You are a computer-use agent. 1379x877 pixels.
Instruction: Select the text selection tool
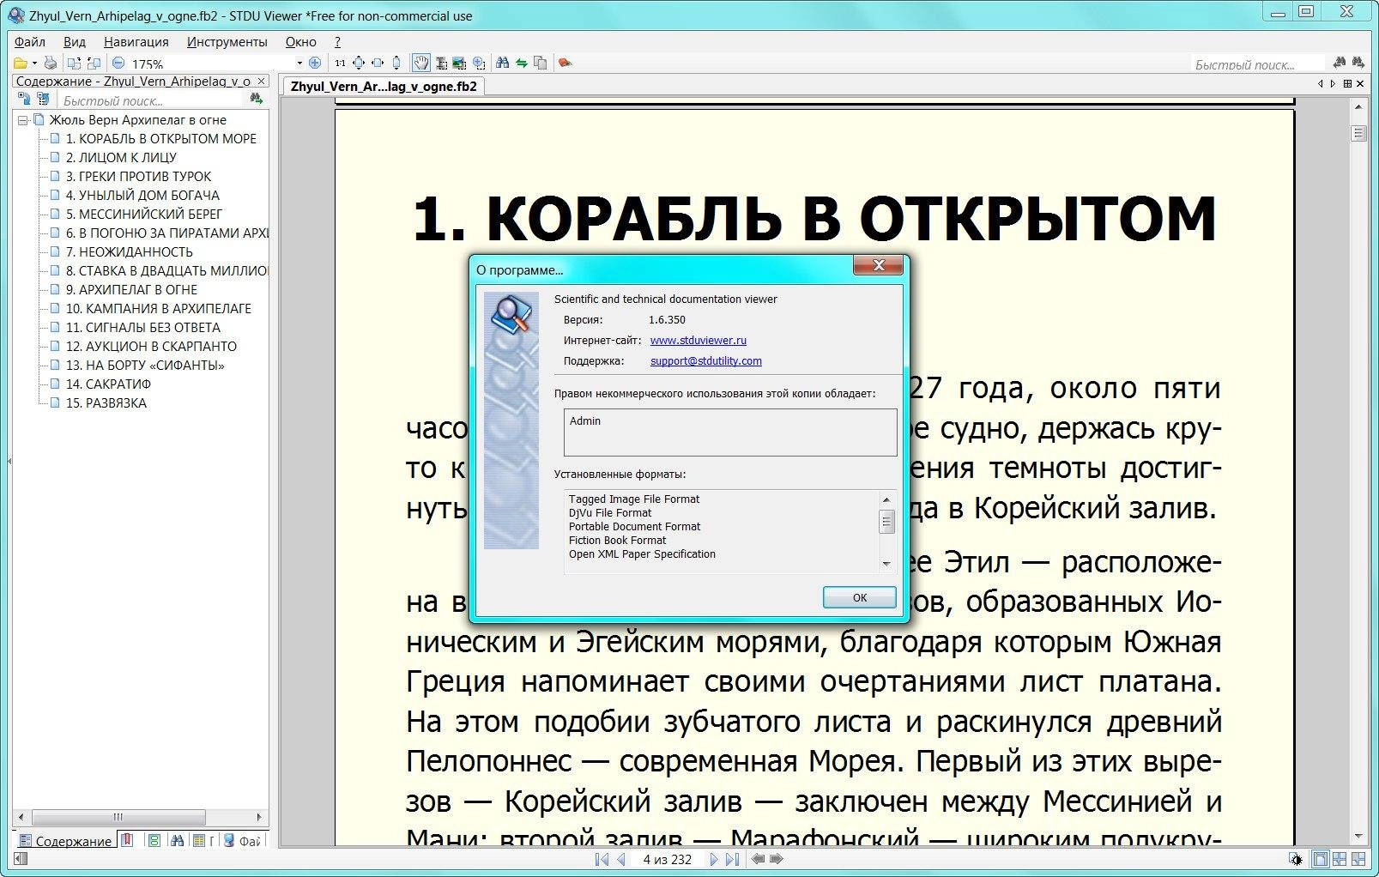pos(441,63)
